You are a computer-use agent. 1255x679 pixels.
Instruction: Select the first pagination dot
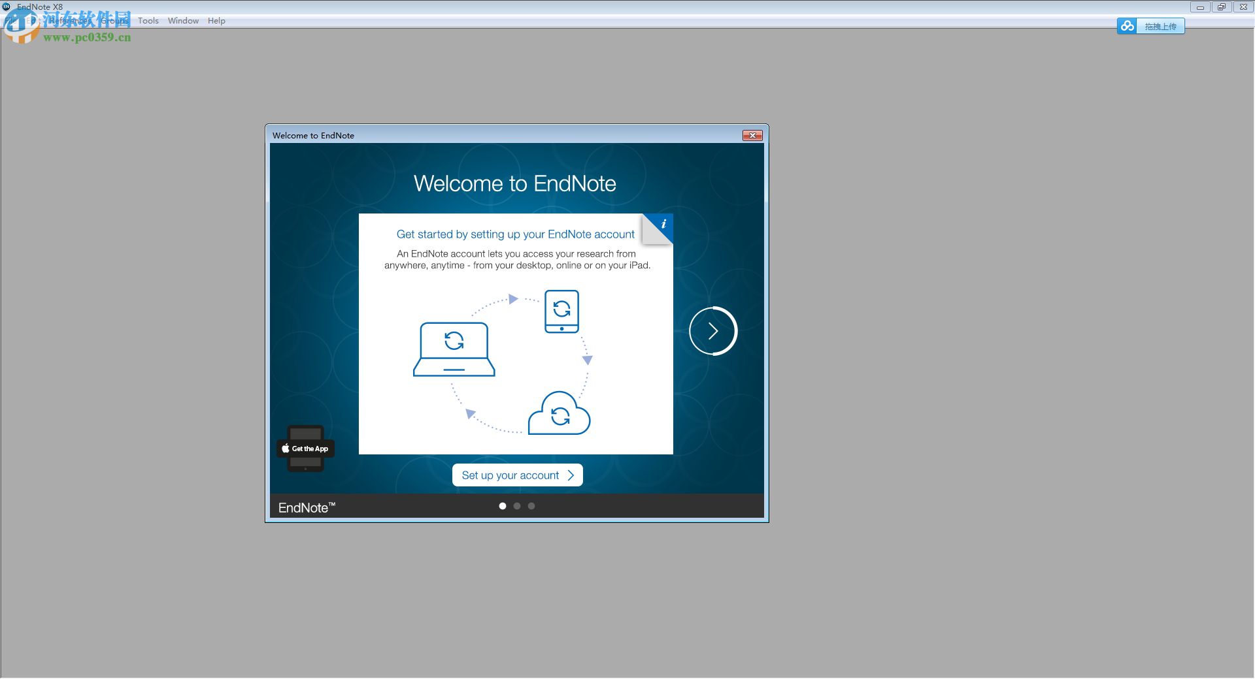(502, 505)
